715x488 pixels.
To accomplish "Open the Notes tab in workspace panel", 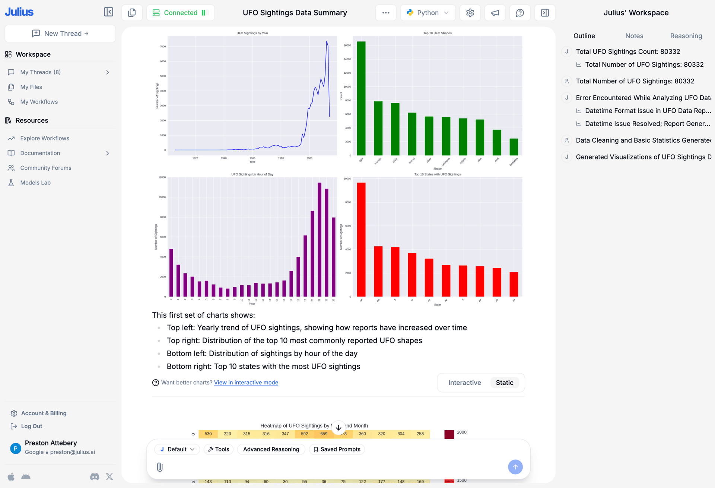I will [x=634, y=36].
